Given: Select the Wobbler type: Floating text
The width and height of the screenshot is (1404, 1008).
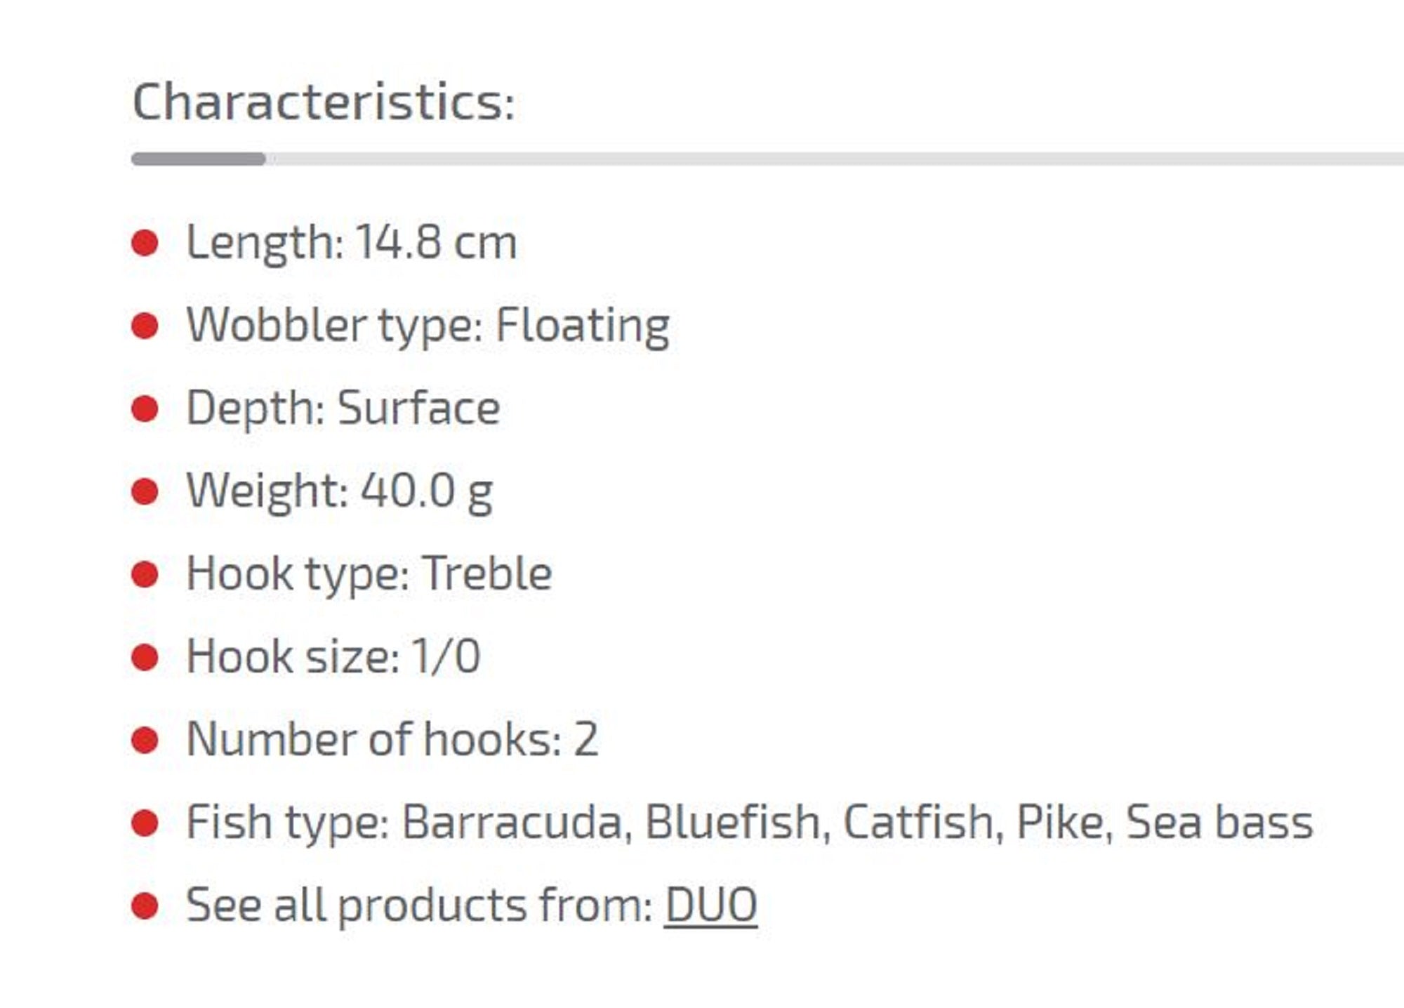Looking at the screenshot, I should click(x=428, y=326).
